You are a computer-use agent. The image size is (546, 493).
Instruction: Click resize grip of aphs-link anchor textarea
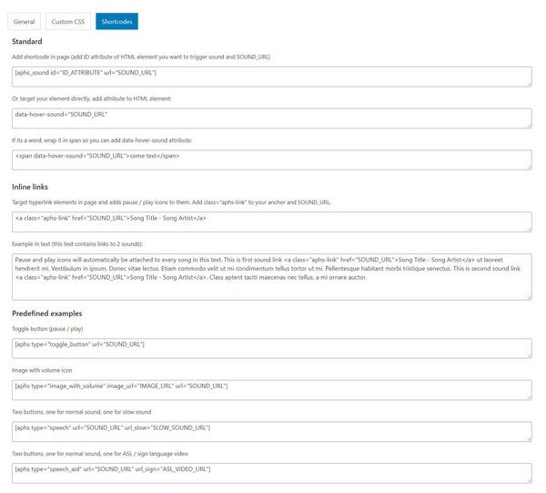coord(530,230)
